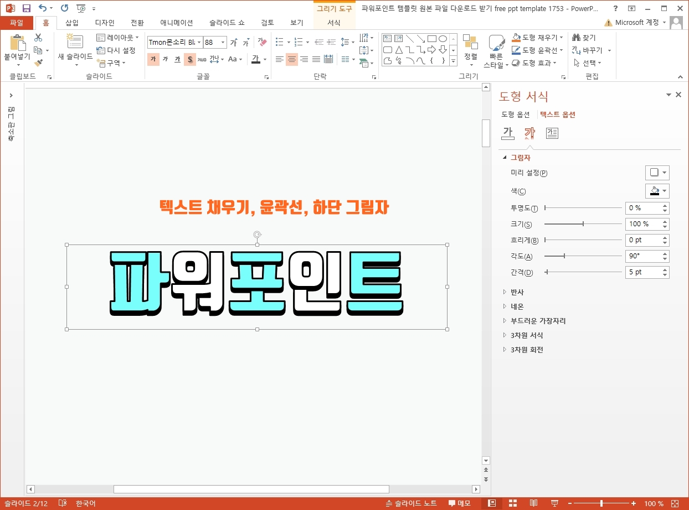
Task: Toggle Bold text formatting
Action: click(x=153, y=59)
